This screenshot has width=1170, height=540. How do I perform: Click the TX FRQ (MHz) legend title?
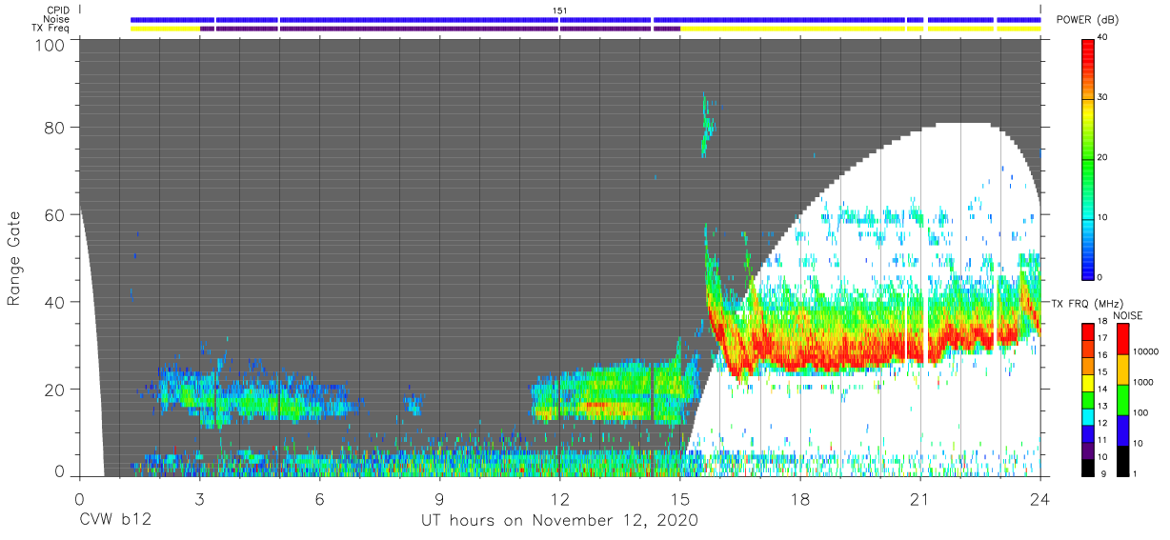(1085, 304)
